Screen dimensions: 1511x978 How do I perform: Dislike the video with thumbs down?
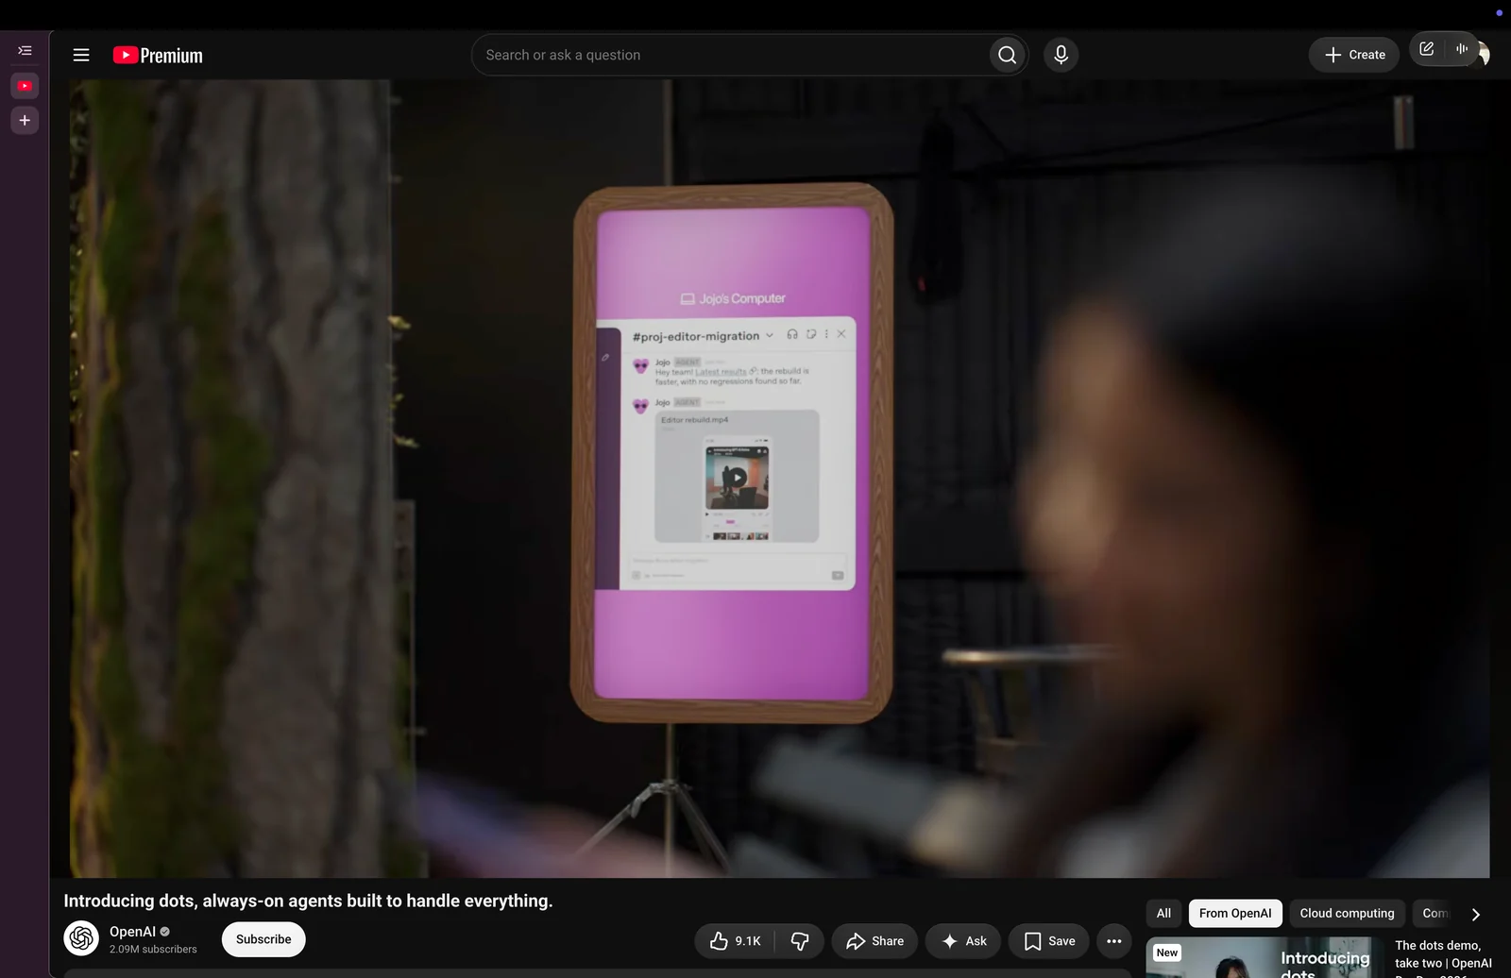(x=800, y=941)
